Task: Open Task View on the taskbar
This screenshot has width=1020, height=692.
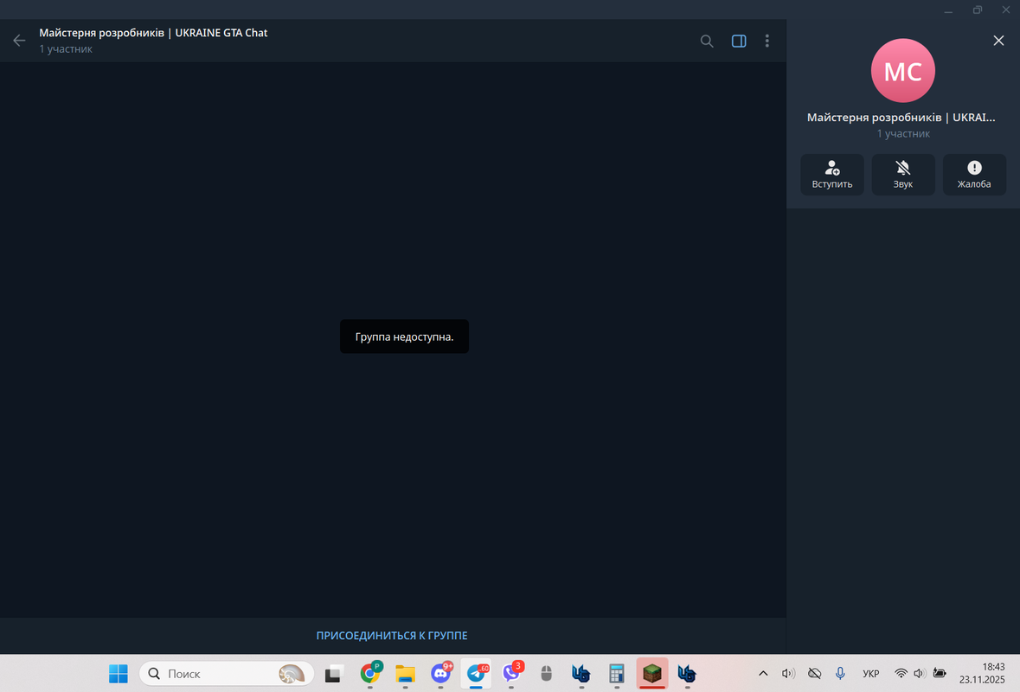Action: pos(334,673)
